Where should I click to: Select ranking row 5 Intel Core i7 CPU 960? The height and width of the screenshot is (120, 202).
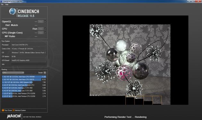coord(24,88)
